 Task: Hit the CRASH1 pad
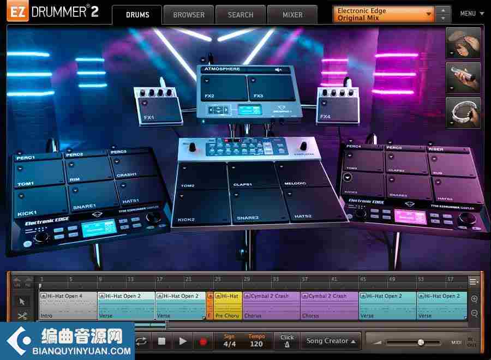[x=135, y=165]
